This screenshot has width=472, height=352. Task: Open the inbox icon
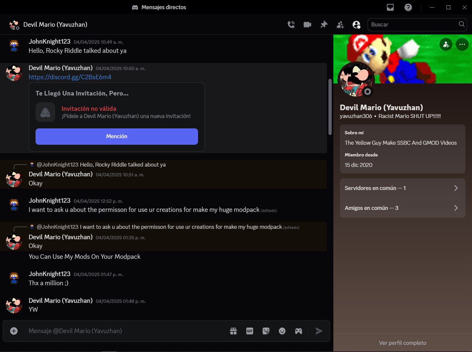(x=390, y=7)
